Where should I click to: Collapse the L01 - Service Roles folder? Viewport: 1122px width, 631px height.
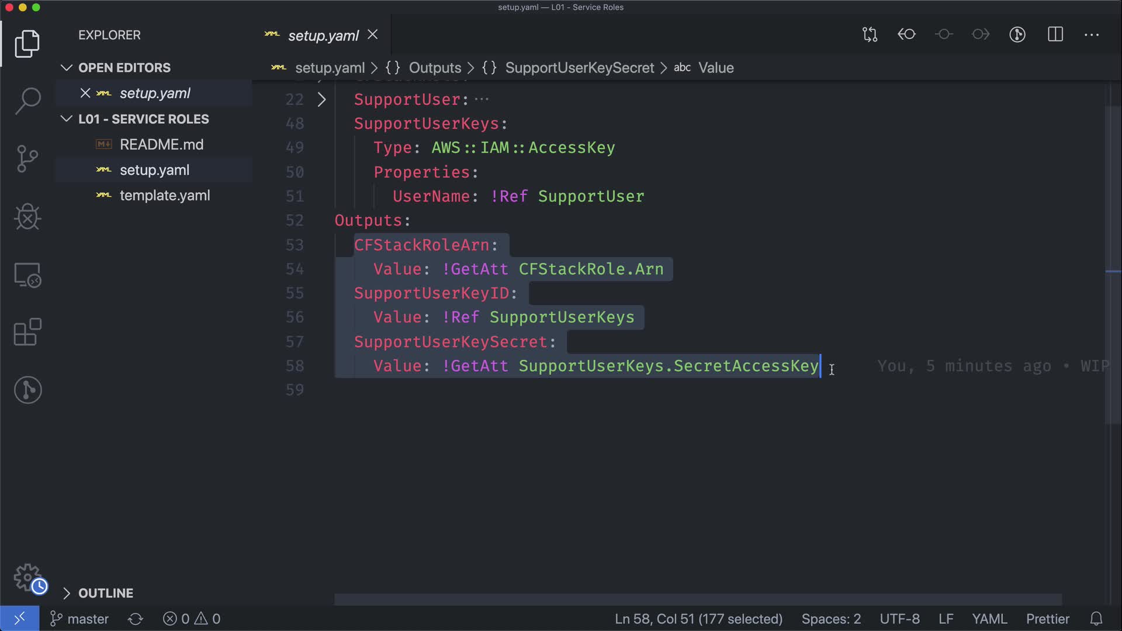67,119
